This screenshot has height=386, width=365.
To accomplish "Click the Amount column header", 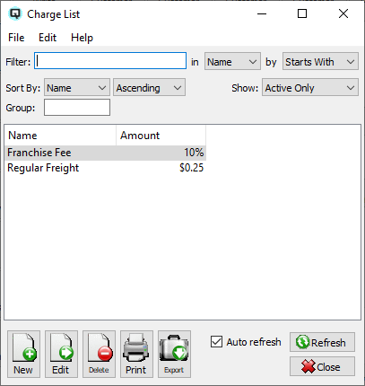I will point(161,136).
